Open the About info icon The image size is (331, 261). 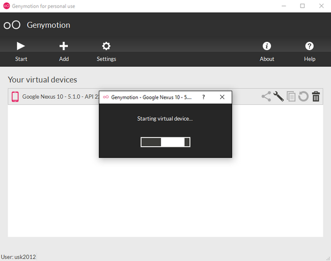click(x=266, y=46)
